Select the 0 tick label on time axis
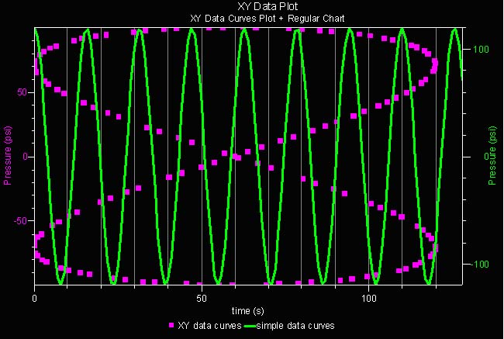Viewport: 504px width, 339px height. (35, 298)
